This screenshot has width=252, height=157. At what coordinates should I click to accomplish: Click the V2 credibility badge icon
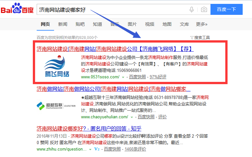pos(97,149)
